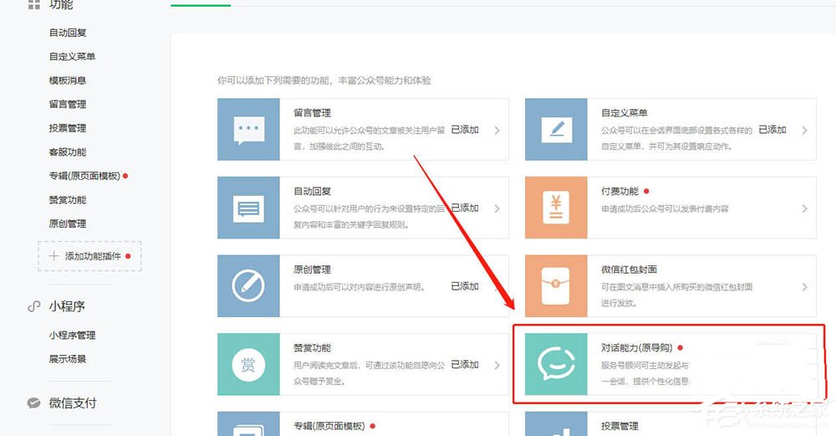Click the 功能 grid icon in sidebar
This screenshot has width=836, height=436.
click(x=33, y=4)
